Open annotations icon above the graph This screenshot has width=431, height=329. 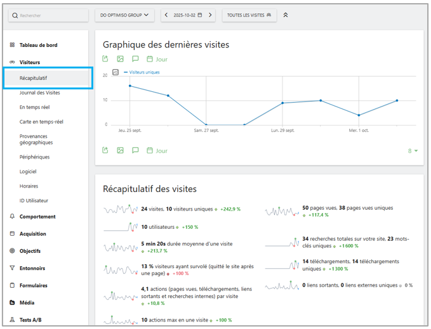point(135,59)
